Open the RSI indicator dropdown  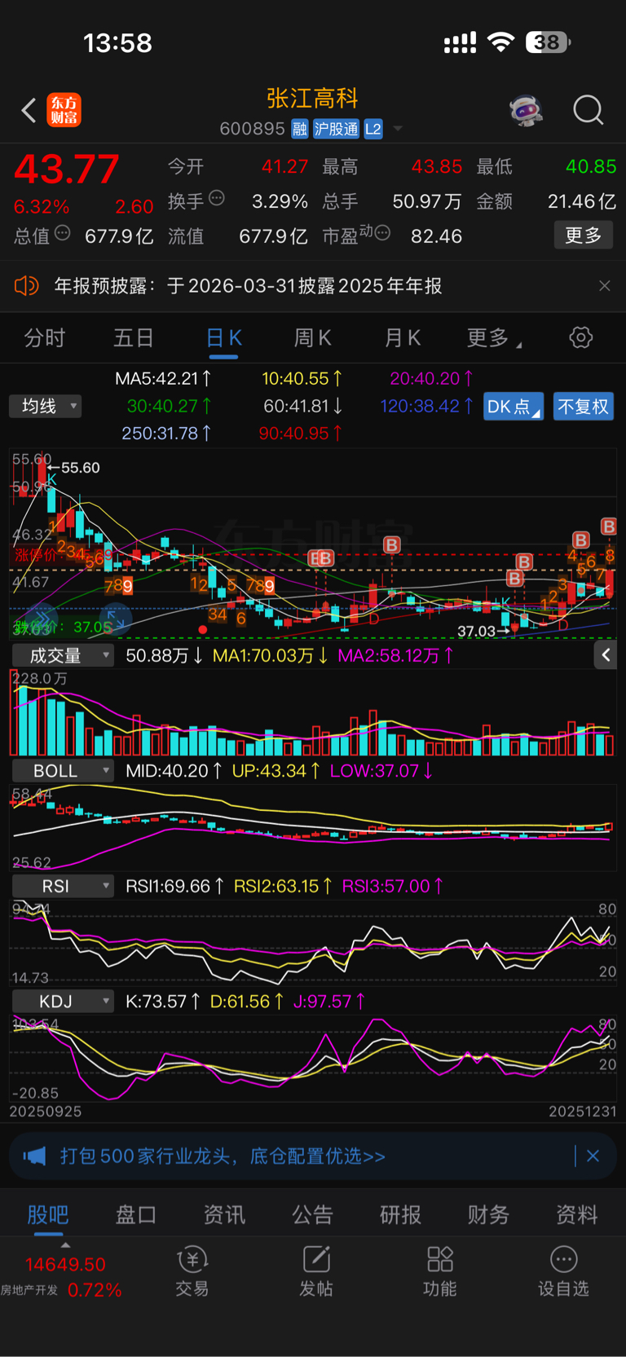pos(62,886)
